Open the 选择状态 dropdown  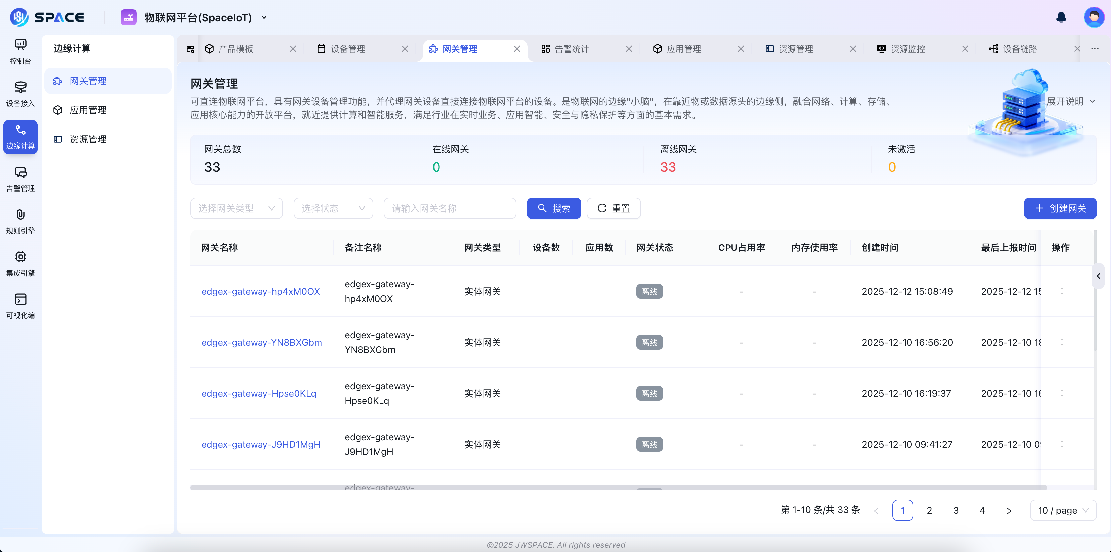333,208
